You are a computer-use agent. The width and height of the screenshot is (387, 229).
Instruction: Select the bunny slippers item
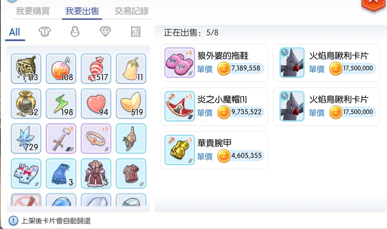tap(26, 174)
